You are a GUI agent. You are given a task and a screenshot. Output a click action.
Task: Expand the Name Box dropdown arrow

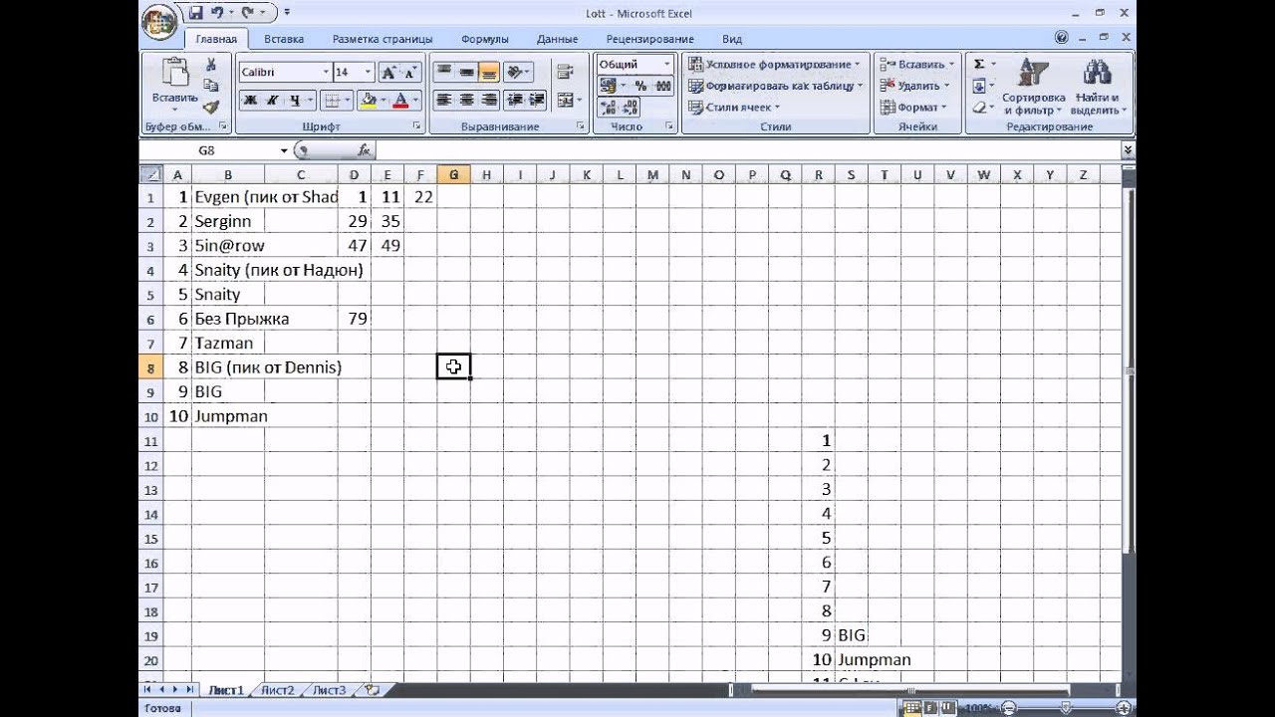[284, 150]
